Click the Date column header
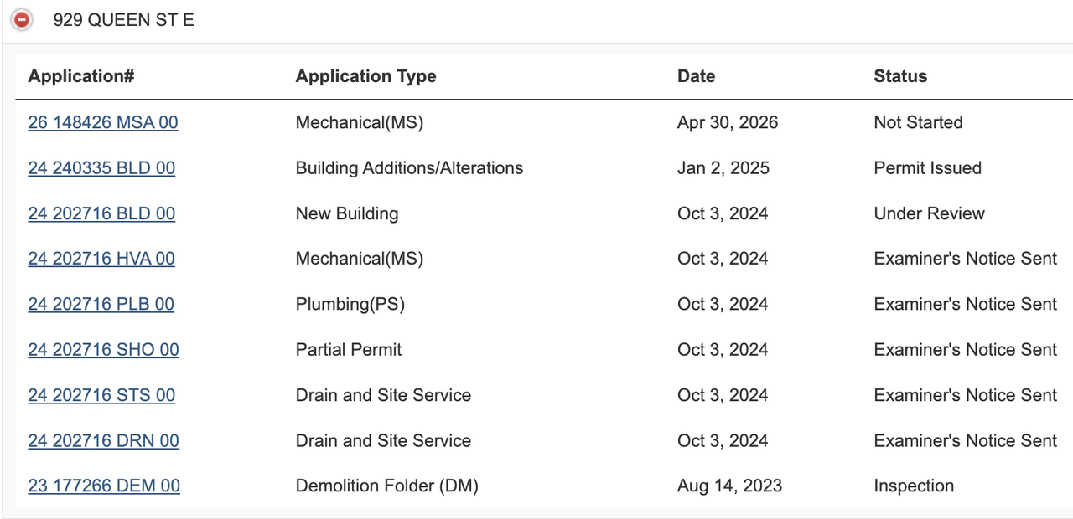This screenshot has width=1073, height=519. click(697, 76)
